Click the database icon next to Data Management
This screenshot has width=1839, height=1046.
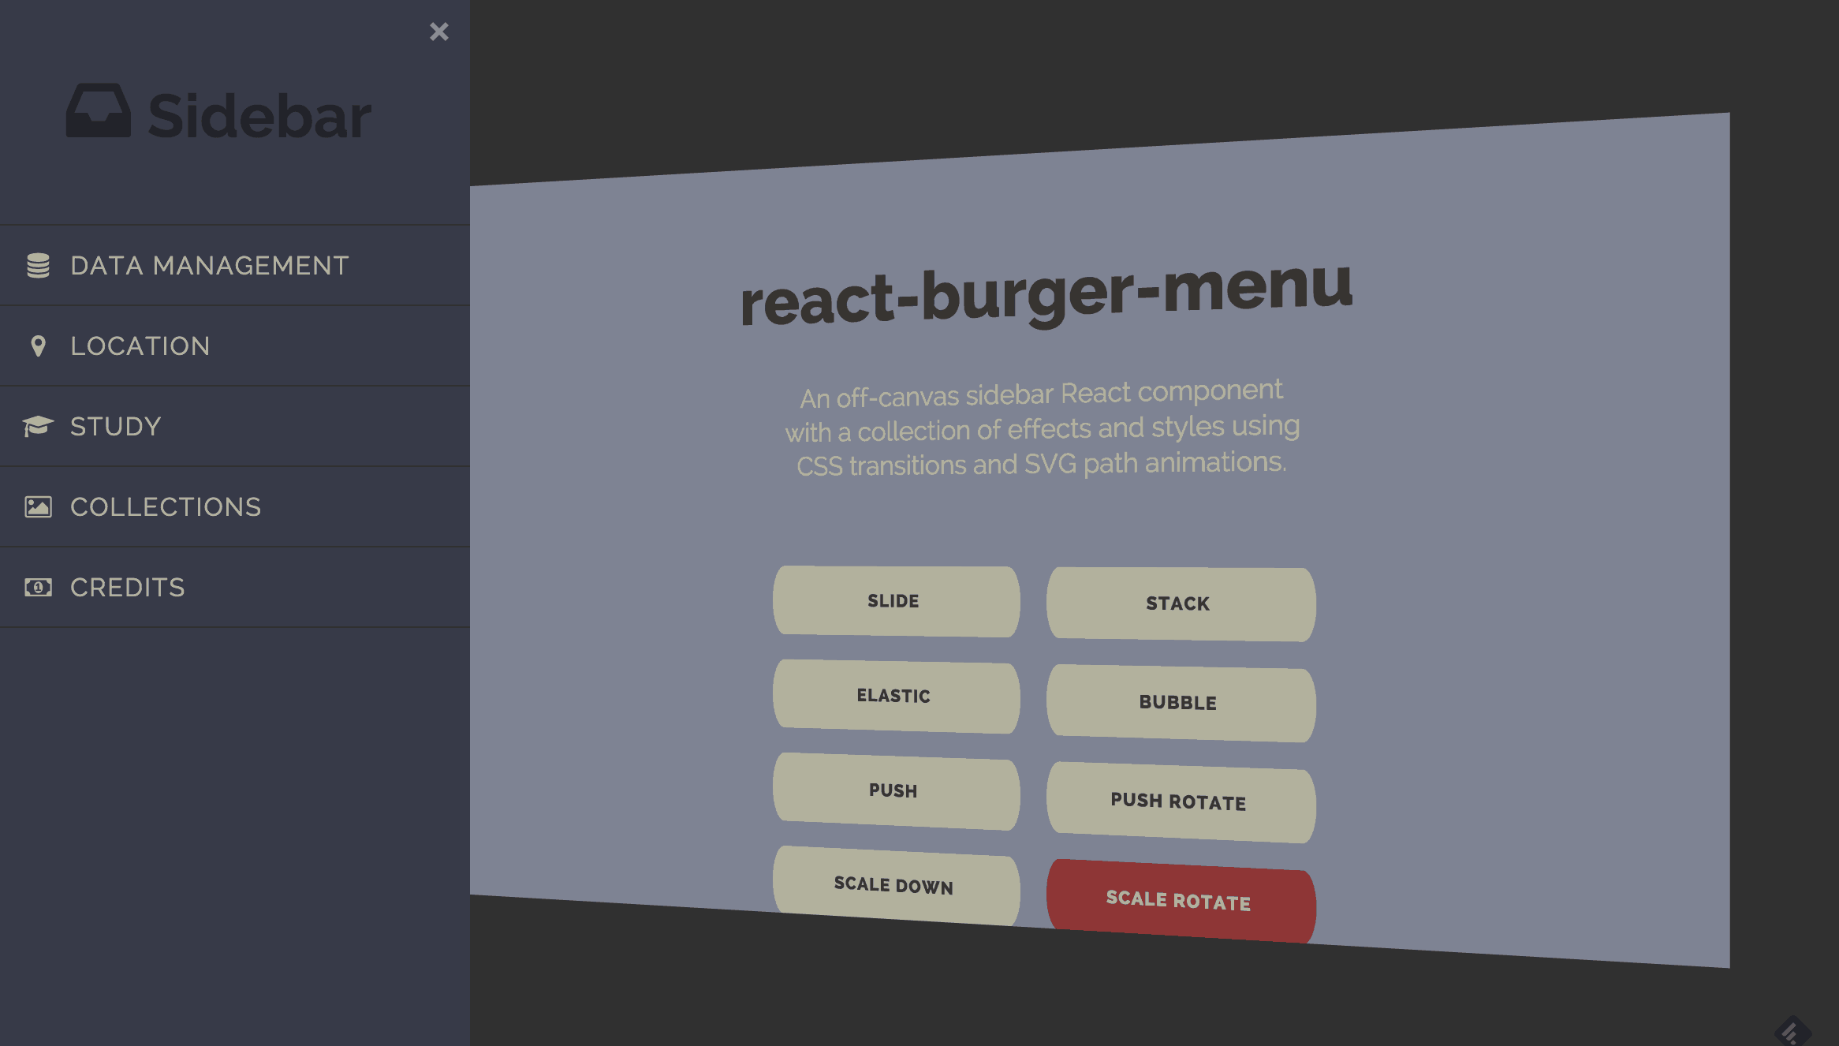tap(38, 266)
